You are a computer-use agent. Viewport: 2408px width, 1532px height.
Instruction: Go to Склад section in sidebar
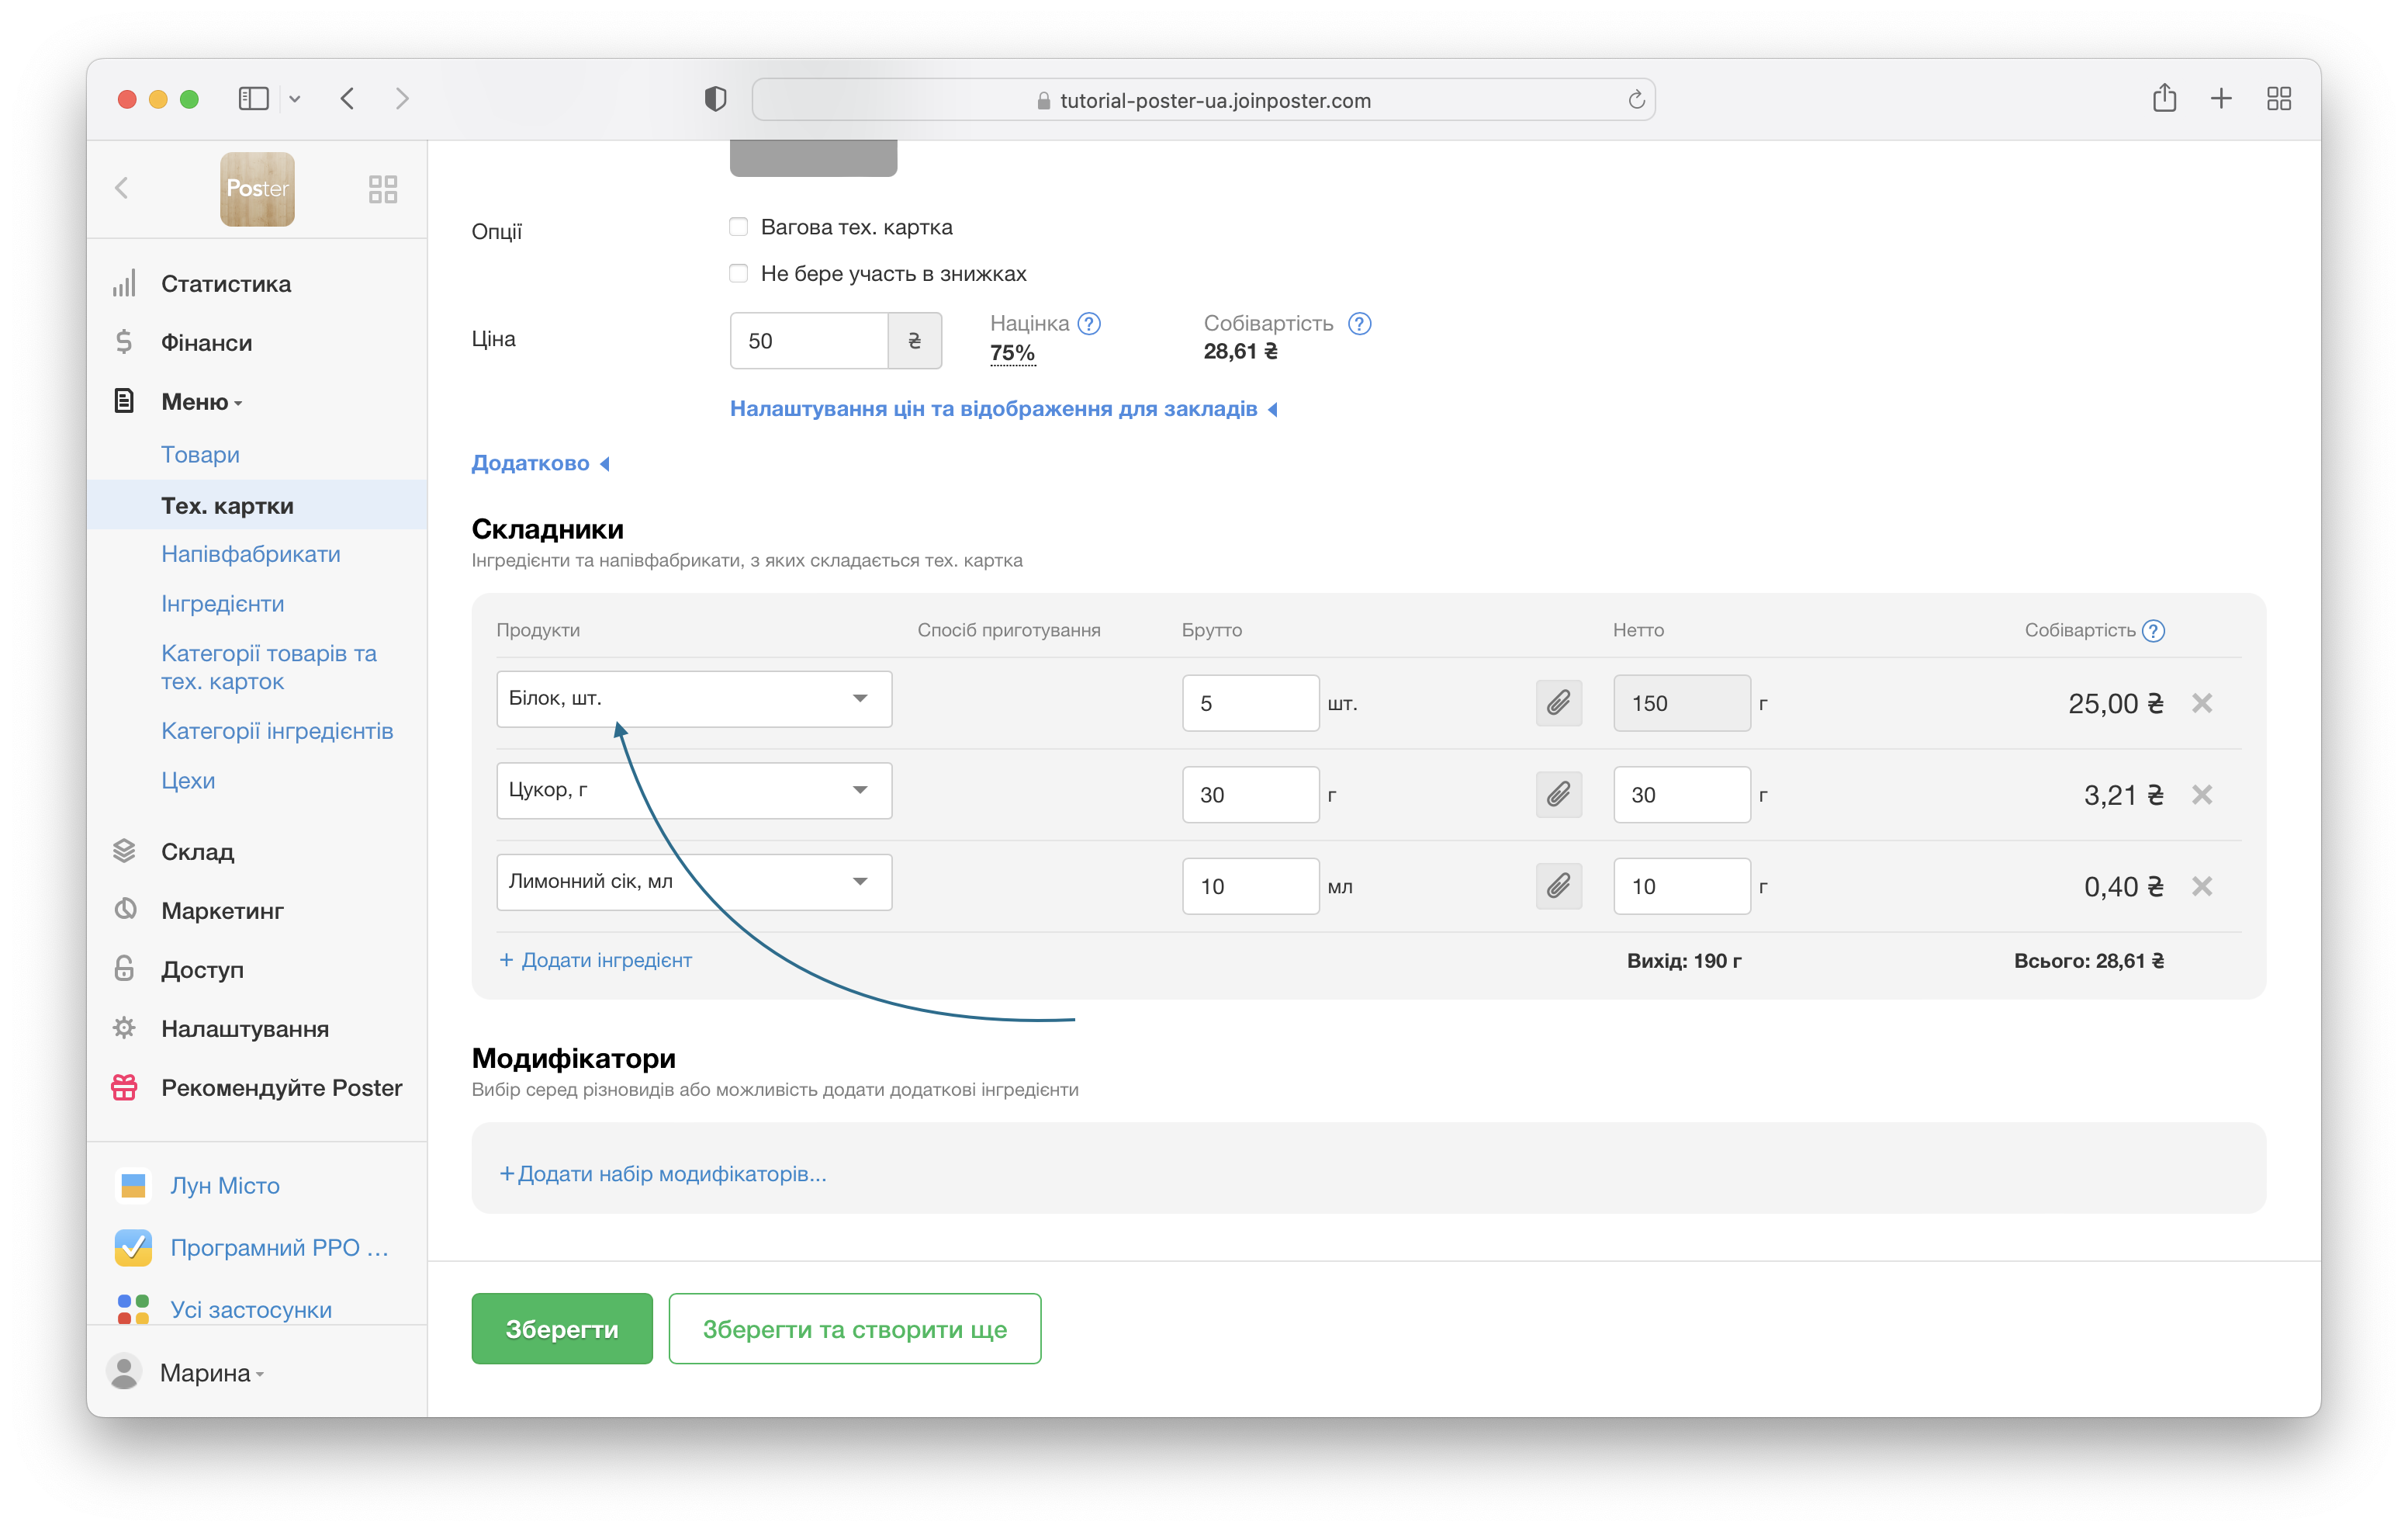tap(197, 851)
